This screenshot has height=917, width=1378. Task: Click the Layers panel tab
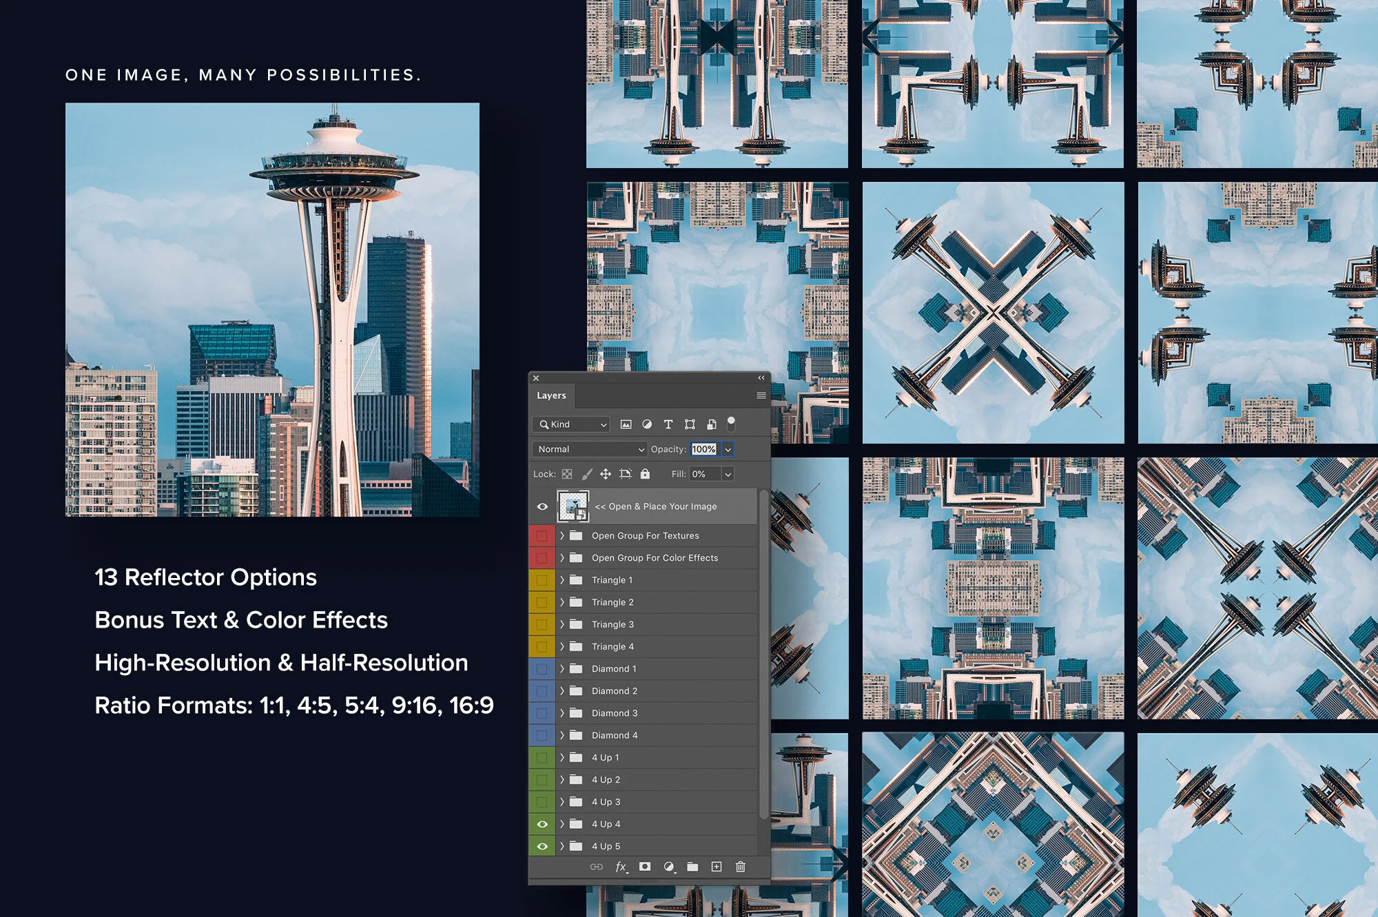pyautogui.click(x=551, y=395)
